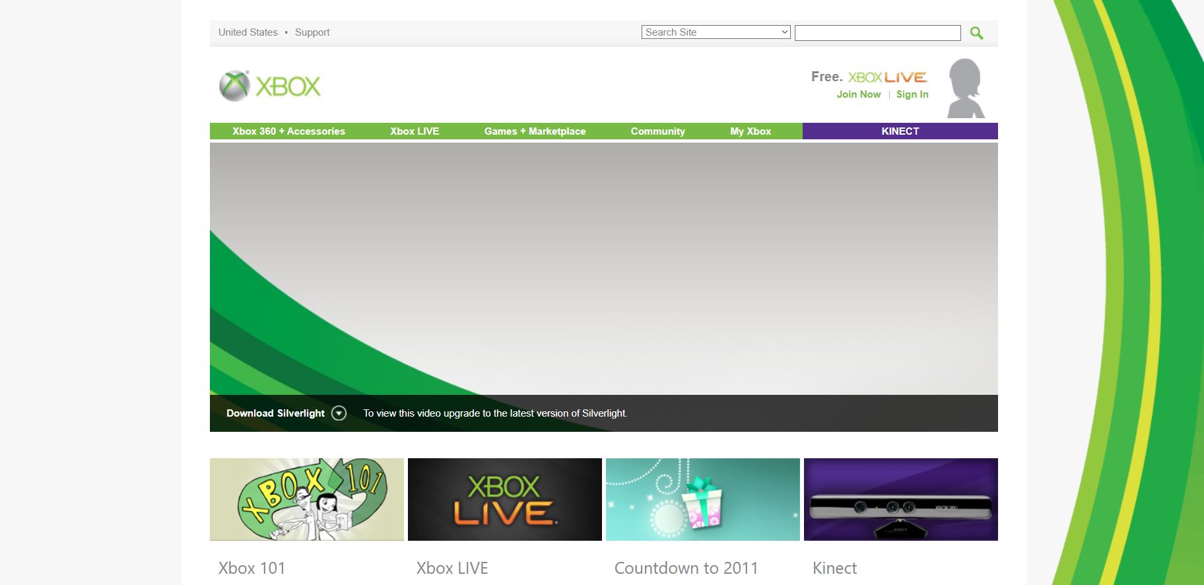Click the Download Silverlight arrow icon
The width and height of the screenshot is (1204, 585).
pyautogui.click(x=339, y=413)
